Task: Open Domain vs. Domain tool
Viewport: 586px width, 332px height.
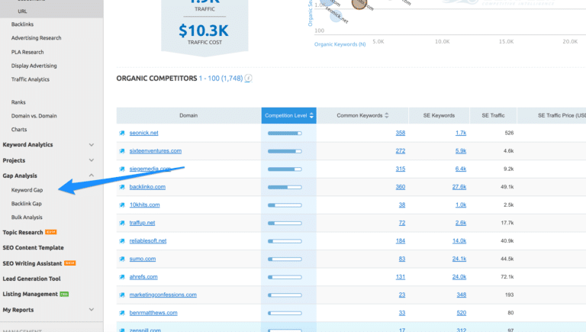Action: click(34, 116)
